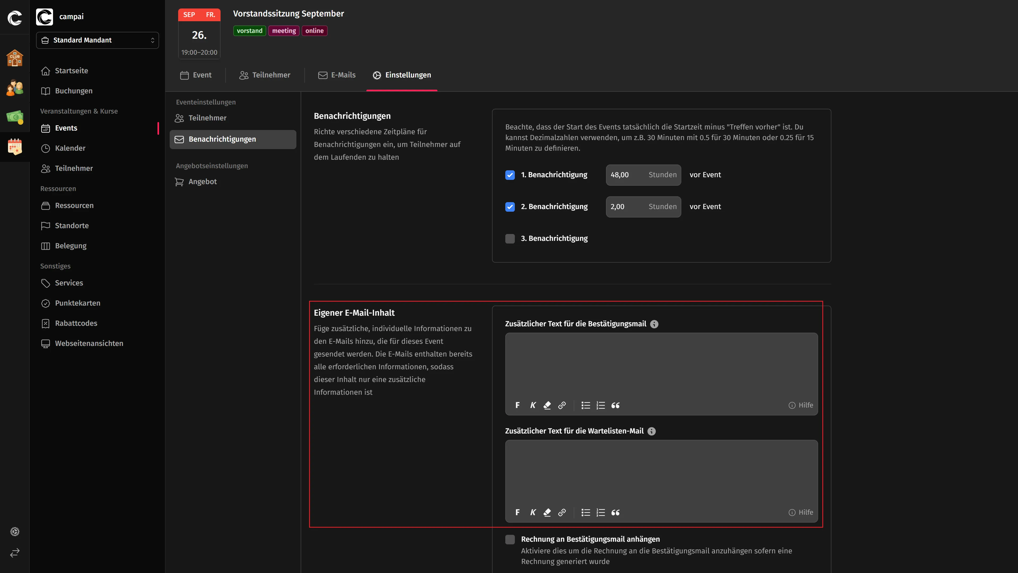Select the Einstellungen tab
1018x573 pixels.
pos(402,75)
